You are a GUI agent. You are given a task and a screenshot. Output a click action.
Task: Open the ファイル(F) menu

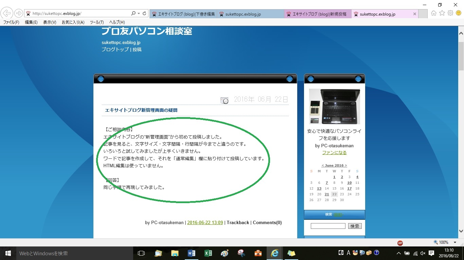tap(11, 22)
